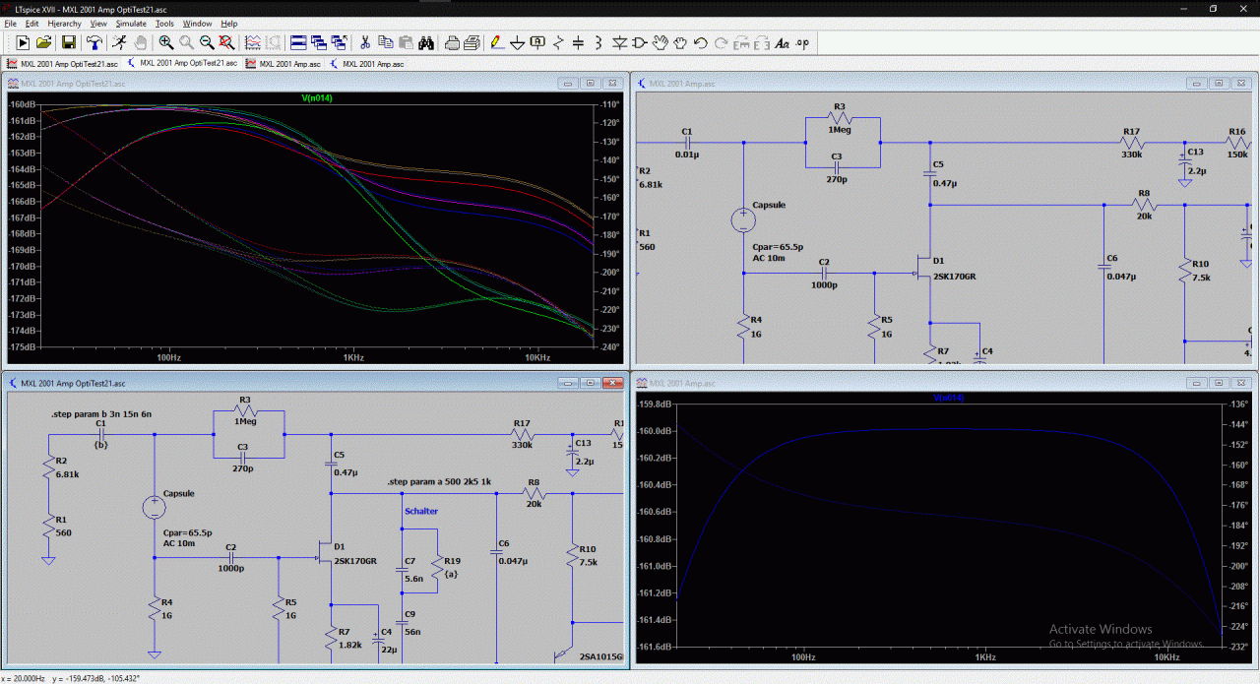Select the Text 'Aa' tool

[783, 42]
